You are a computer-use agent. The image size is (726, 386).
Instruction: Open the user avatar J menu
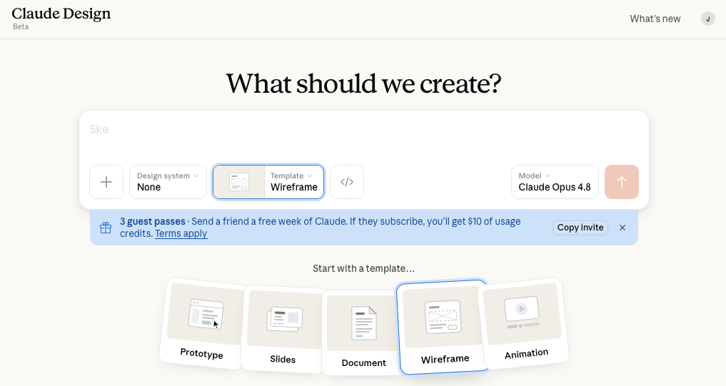[x=707, y=19]
